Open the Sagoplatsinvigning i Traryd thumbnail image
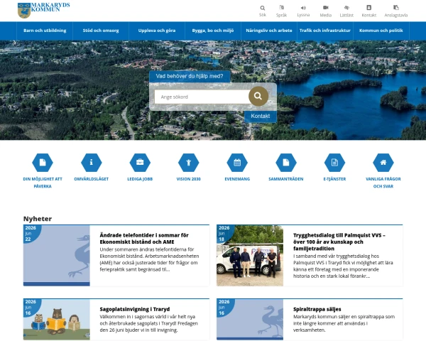The image size is (426, 341). click(57, 320)
